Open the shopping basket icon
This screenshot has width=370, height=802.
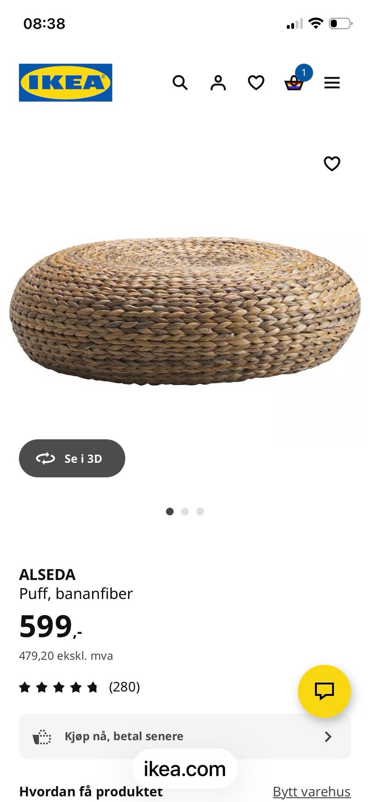click(294, 83)
